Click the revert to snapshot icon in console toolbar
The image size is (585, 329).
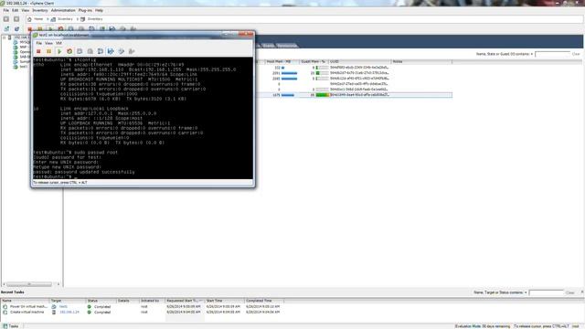[x=90, y=51]
